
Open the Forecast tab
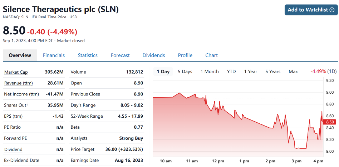pos(120,55)
